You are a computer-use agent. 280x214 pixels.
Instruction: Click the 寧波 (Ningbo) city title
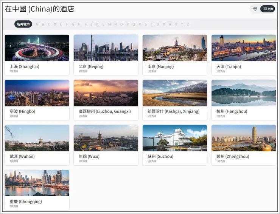point(22,111)
